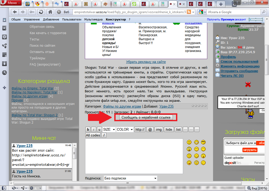Open the Пользователи admin menu
The image size is (269, 191).
pyautogui.click(x=72, y=19)
